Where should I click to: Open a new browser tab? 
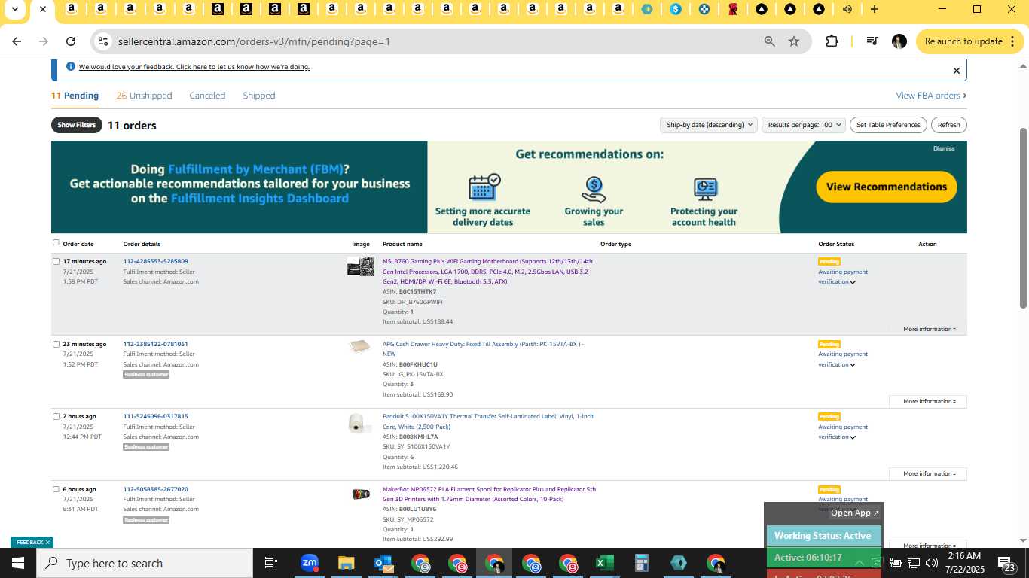(875, 9)
